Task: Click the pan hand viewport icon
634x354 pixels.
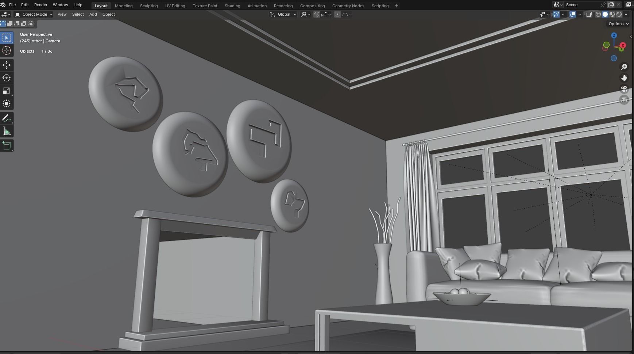Action: tap(624, 78)
